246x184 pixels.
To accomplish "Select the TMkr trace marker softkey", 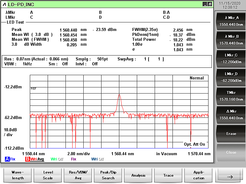I will pyautogui.click(x=231, y=96).
